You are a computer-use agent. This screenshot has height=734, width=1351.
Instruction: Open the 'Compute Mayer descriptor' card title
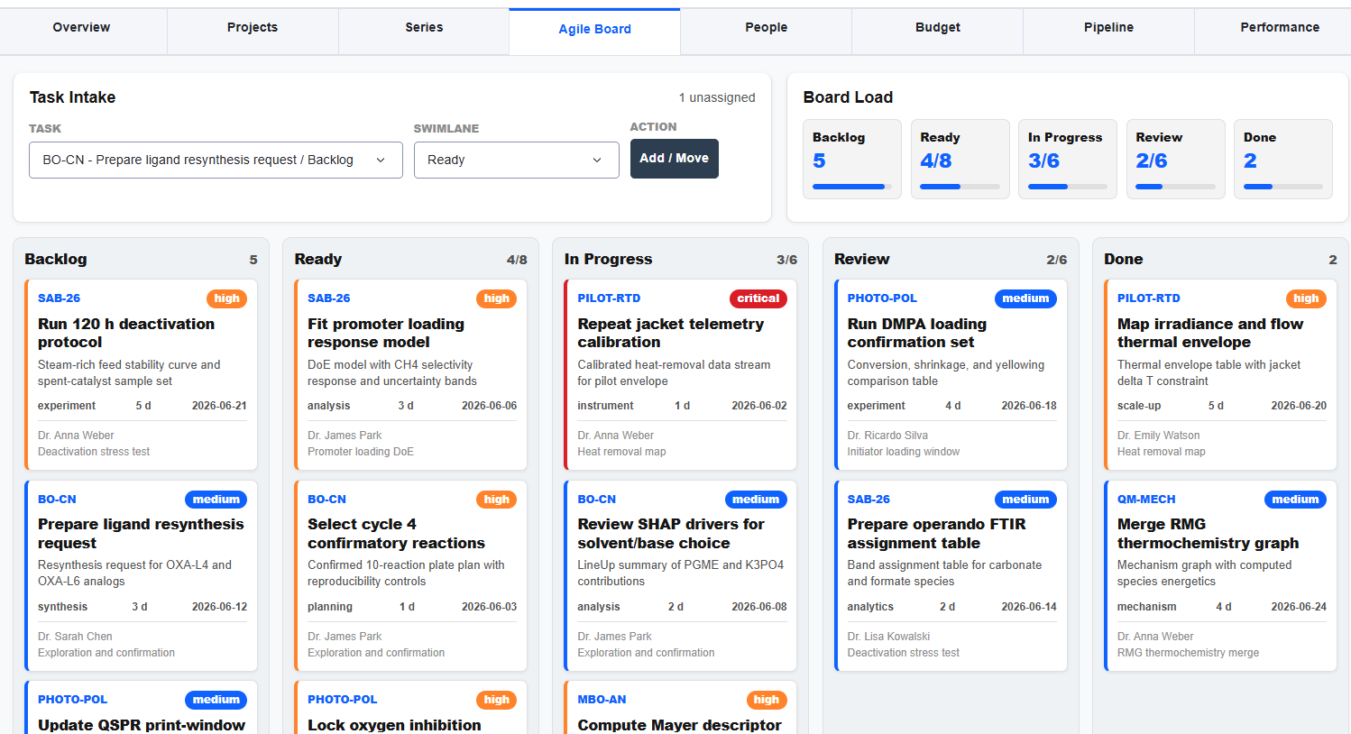[x=680, y=725]
